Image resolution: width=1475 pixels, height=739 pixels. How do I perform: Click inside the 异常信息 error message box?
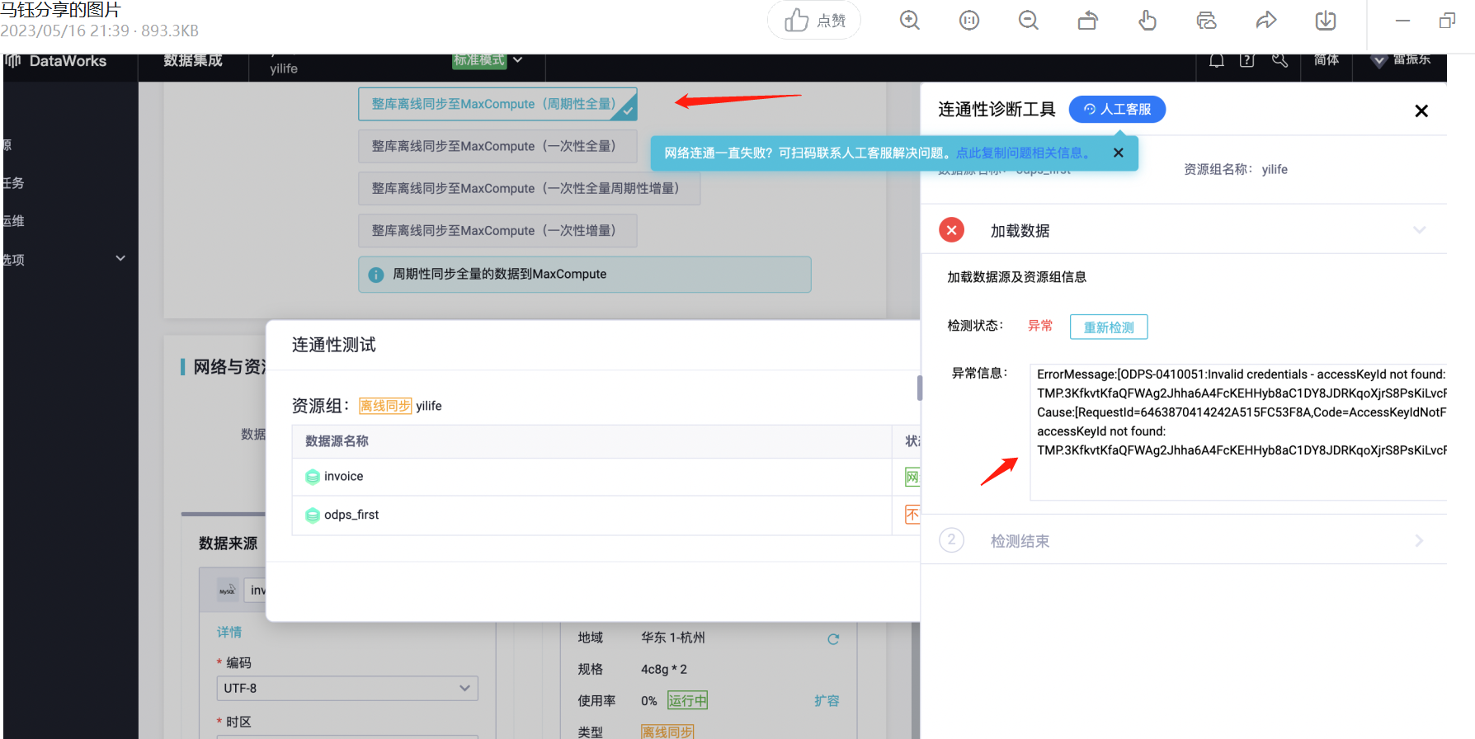coord(1238,431)
